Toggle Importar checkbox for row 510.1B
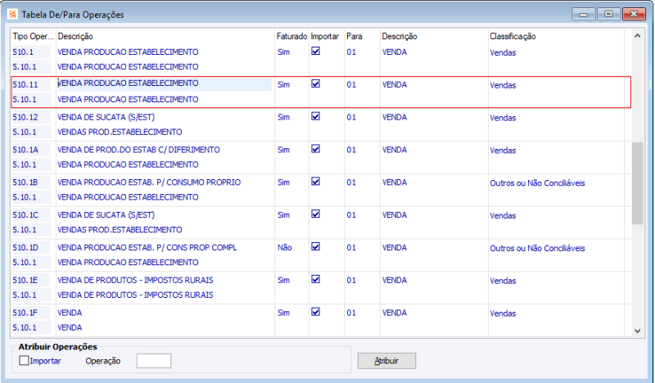Image resolution: width=655 pixels, height=383 pixels. tap(316, 181)
